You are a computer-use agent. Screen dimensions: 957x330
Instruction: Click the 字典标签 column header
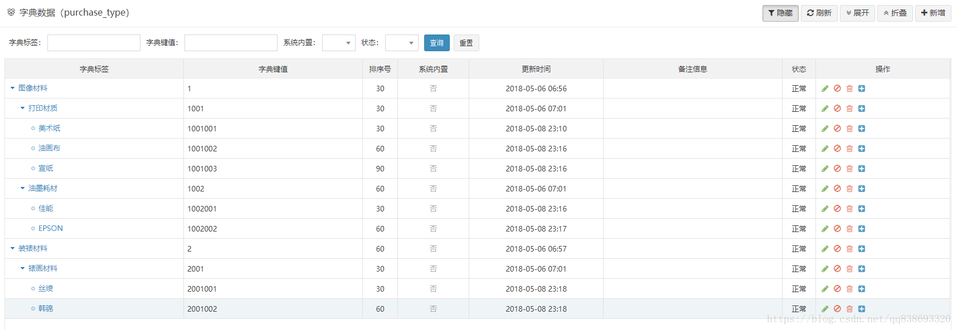coord(94,69)
